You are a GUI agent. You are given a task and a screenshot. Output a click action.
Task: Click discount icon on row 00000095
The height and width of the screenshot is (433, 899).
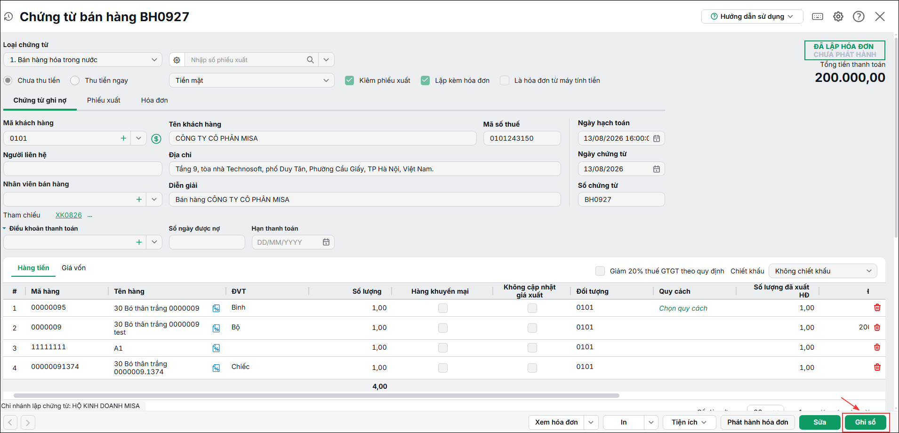click(x=216, y=308)
